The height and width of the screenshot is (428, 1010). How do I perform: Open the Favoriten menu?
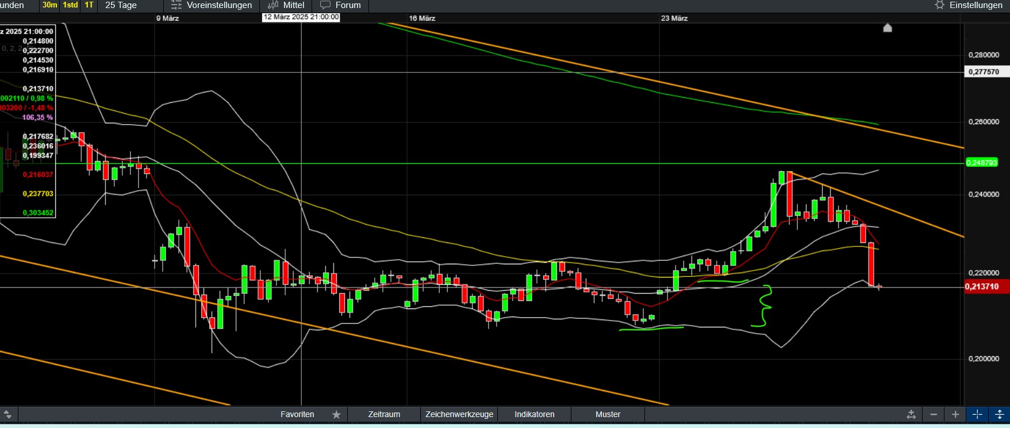[297, 415]
